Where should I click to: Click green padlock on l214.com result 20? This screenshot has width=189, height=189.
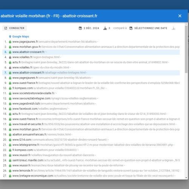click(x=10, y=140)
